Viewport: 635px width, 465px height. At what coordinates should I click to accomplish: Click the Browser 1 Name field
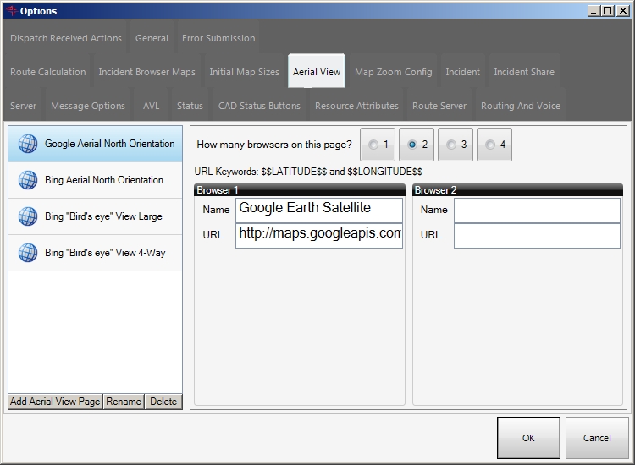coord(319,210)
